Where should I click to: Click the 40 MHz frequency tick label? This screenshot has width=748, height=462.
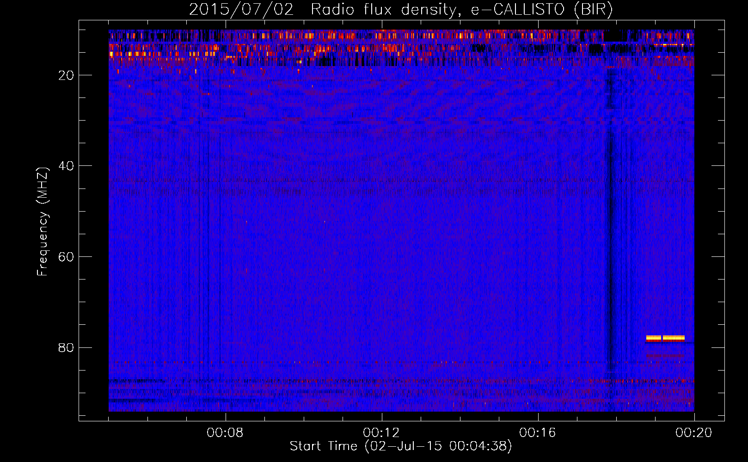click(x=67, y=166)
